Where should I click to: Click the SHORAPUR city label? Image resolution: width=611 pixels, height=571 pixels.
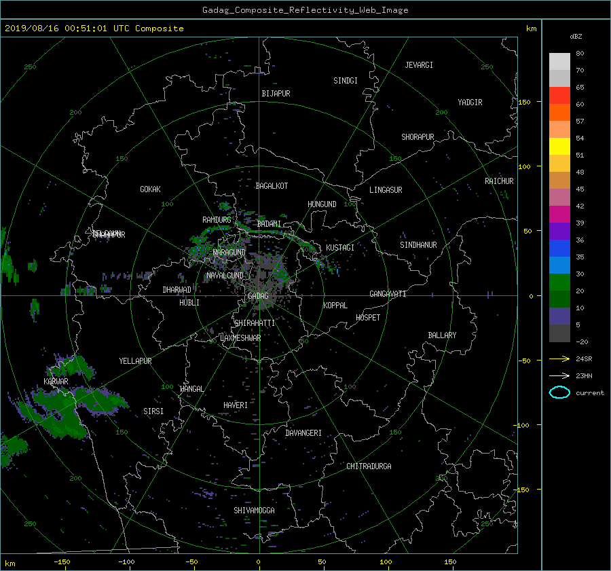pos(418,137)
